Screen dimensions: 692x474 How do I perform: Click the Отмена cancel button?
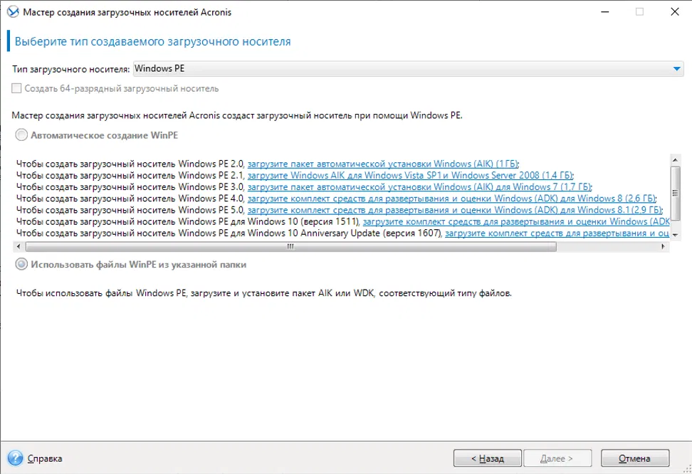634,458
